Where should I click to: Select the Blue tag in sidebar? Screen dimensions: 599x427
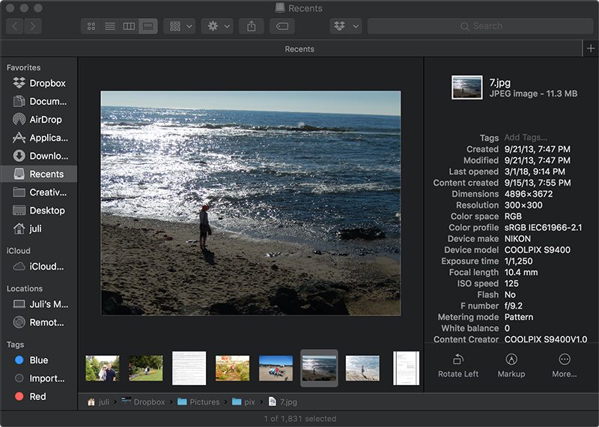[x=39, y=360]
